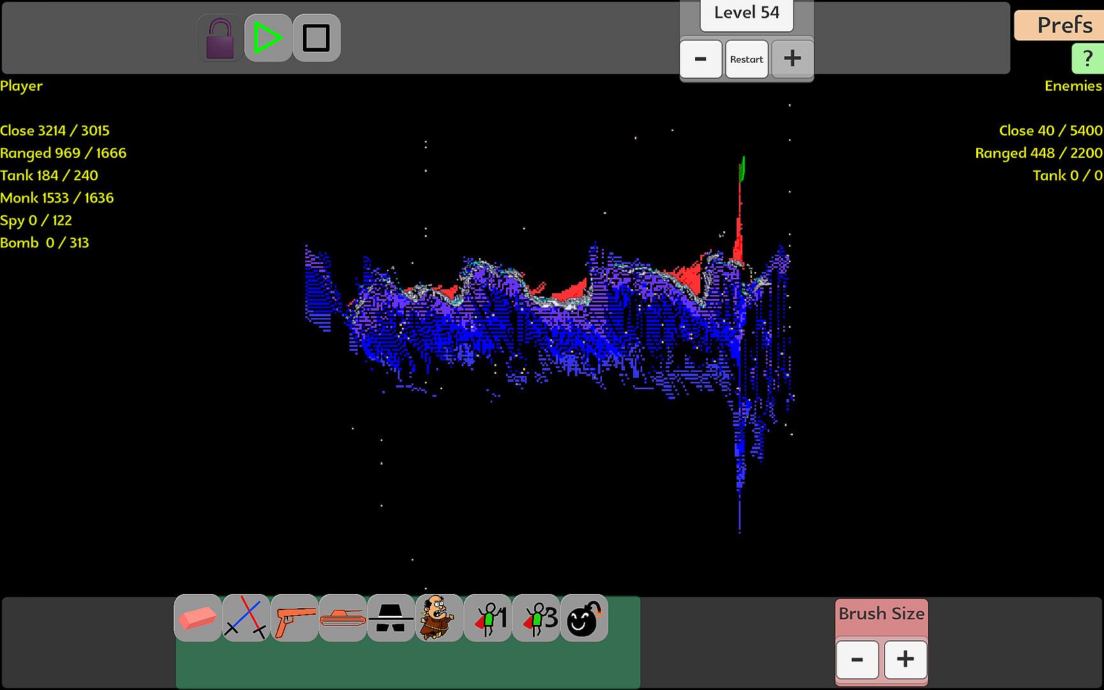This screenshot has height=690, width=1104.
Task: Select the eraser tool
Action: click(x=198, y=618)
